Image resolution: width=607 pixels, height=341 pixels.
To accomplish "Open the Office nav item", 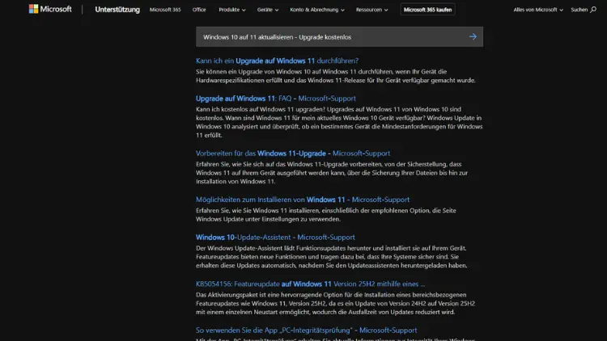I will coord(199,10).
